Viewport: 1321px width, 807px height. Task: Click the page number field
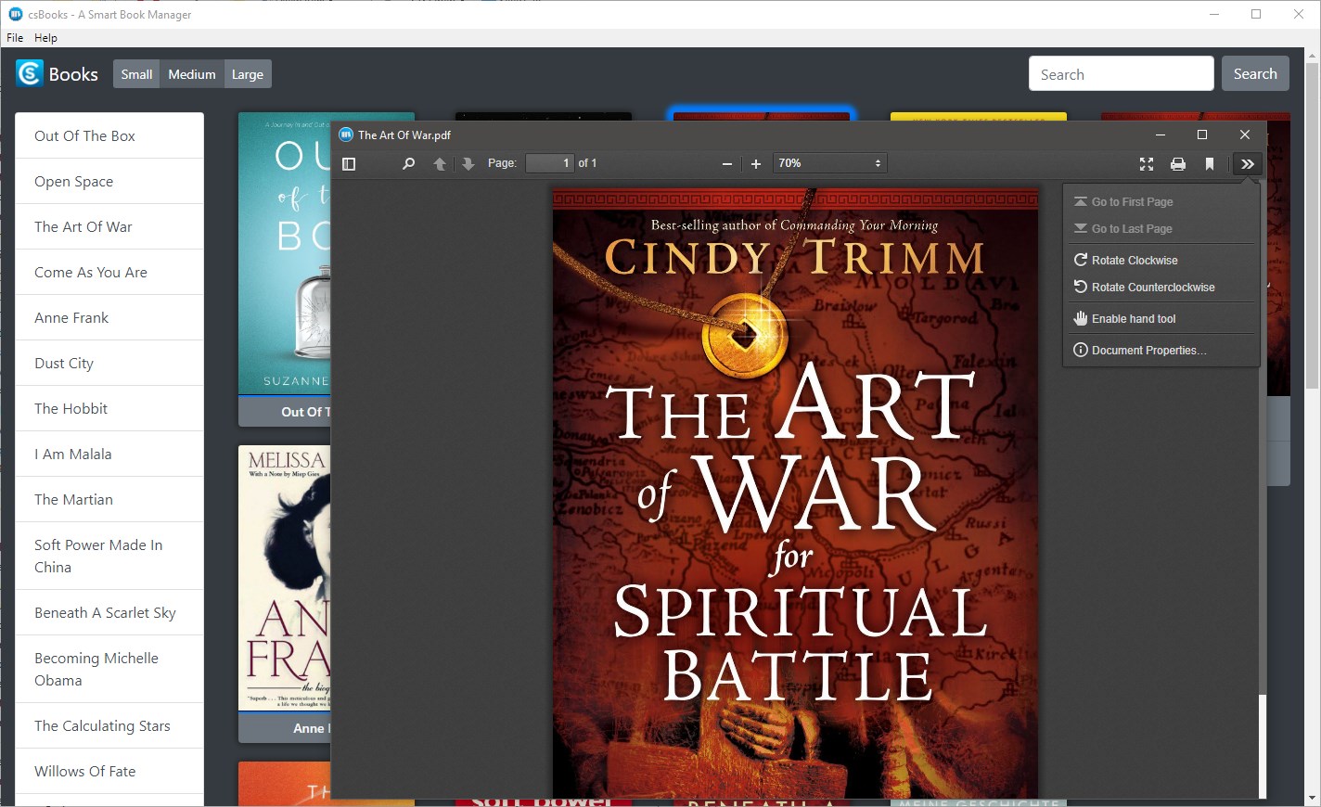pyautogui.click(x=550, y=163)
